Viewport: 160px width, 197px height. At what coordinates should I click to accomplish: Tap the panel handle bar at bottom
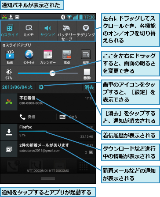[48, 178]
